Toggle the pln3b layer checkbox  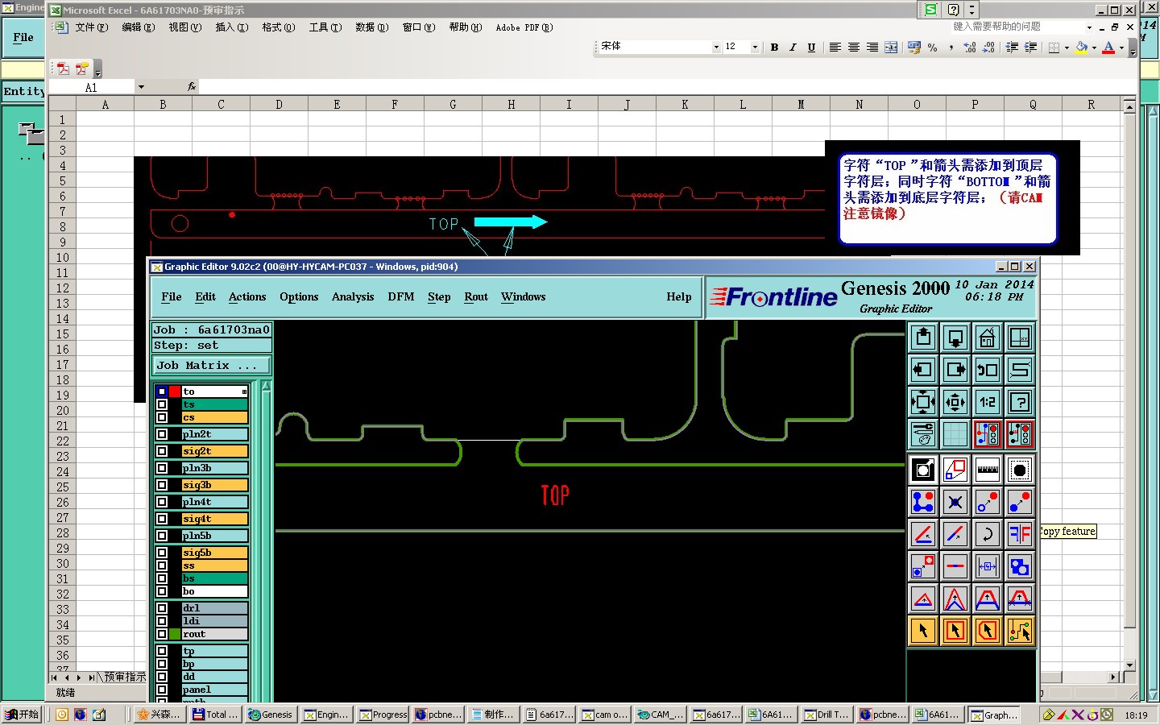[162, 468]
